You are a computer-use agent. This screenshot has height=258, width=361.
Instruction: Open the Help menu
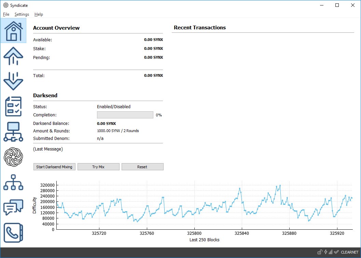pos(39,14)
